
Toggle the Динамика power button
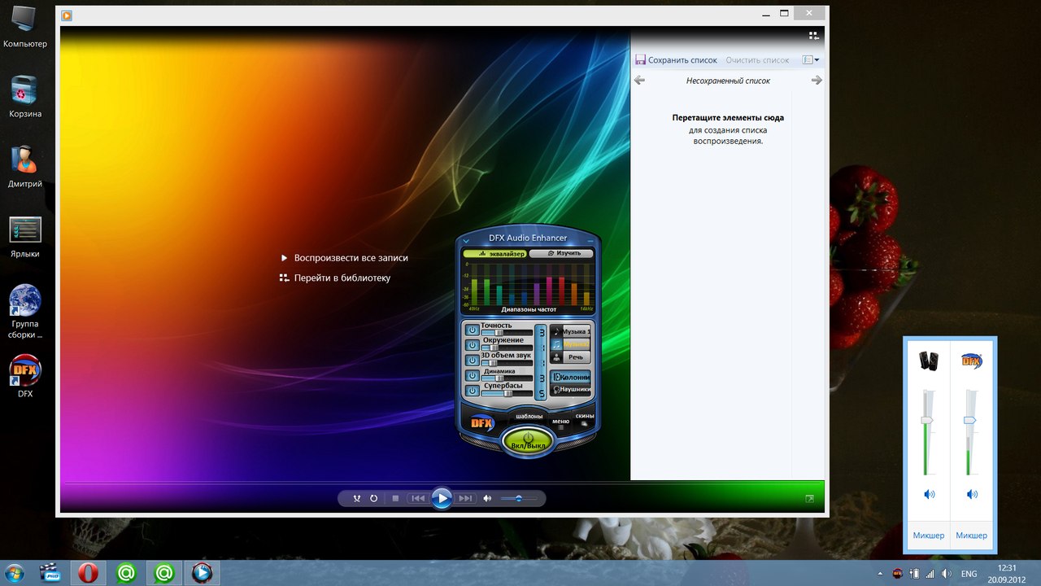(472, 376)
